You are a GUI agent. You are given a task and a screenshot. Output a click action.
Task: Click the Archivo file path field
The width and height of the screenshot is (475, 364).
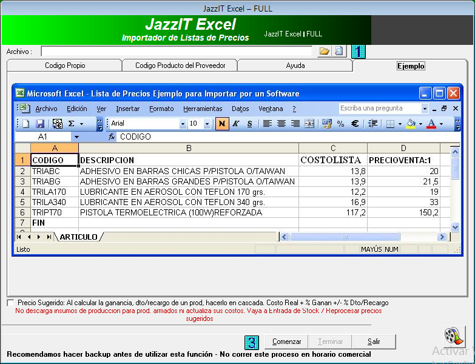[x=177, y=52]
